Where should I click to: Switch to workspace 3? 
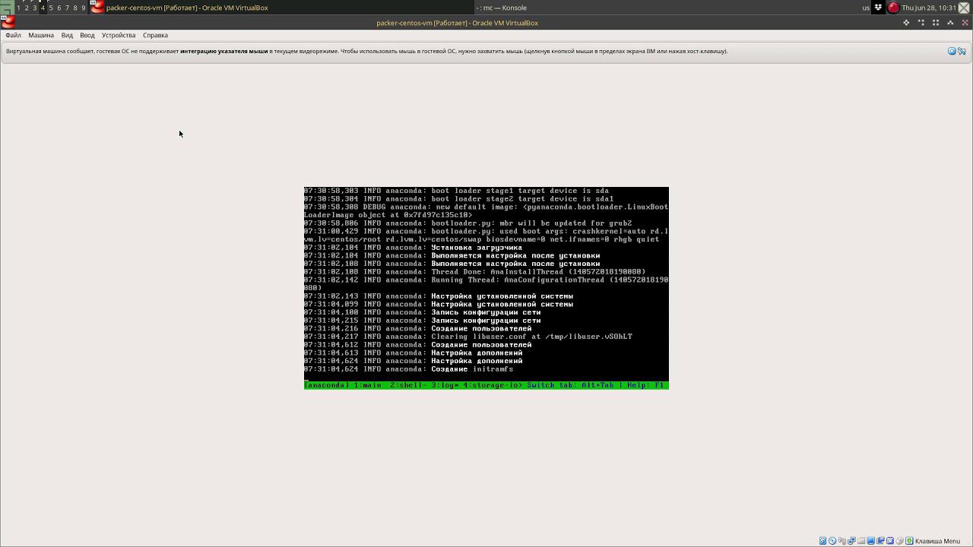point(34,8)
